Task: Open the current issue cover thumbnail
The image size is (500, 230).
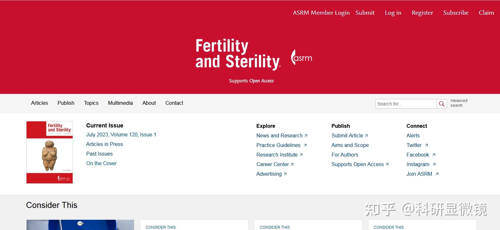Action: [50, 152]
